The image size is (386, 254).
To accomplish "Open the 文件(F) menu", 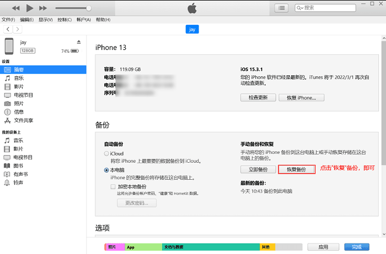I will tap(8, 20).
